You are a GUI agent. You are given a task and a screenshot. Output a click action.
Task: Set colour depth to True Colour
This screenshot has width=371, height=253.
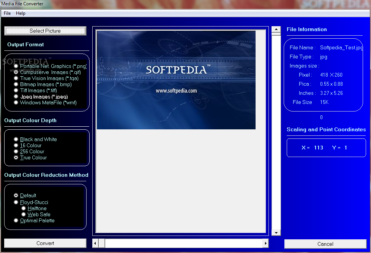[x=30, y=157]
